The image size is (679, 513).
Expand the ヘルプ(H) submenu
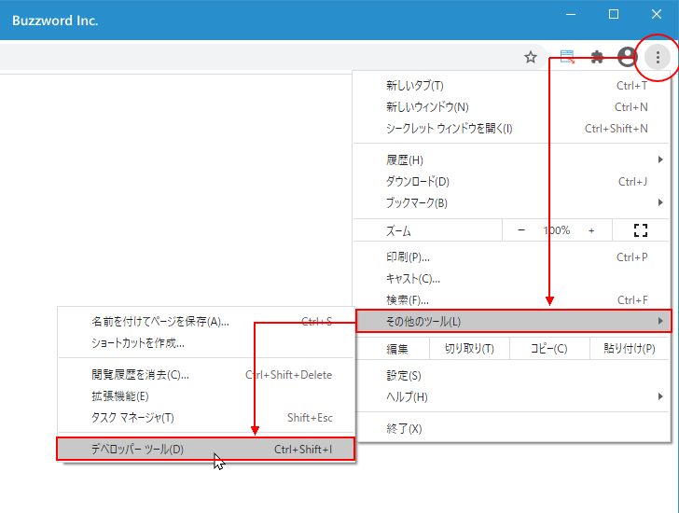point(513,397)
